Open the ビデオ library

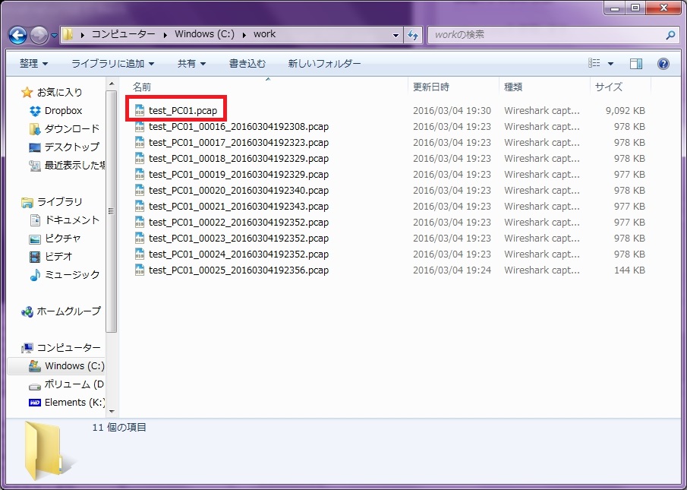(x=58, y=257)
